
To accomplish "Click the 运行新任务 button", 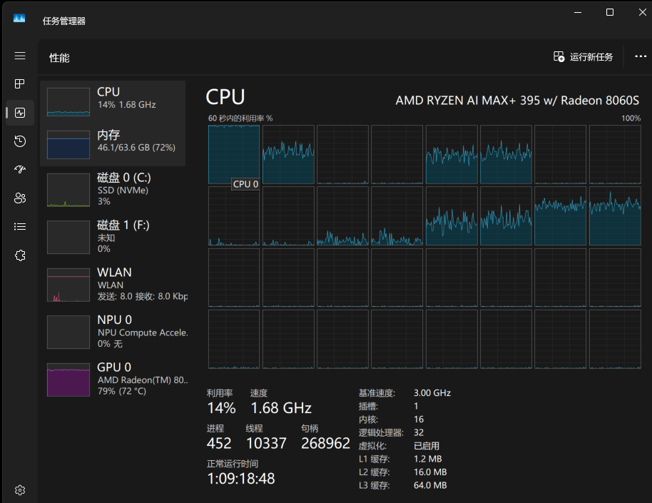I will click(x=583, y=57).
